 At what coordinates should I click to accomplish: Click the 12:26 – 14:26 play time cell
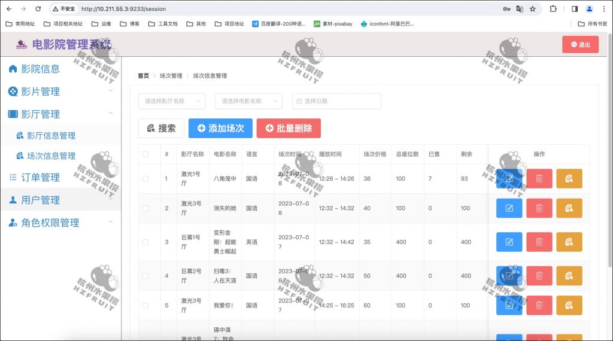click(336, 178)
